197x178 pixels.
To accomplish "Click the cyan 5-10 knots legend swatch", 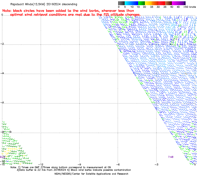I will 128,3.
